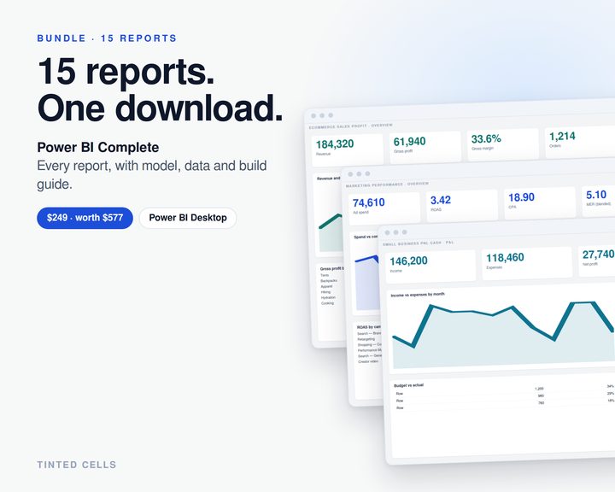
Task: Click the "Hydration" row in Gross profit list
Action: coord(328,298)
